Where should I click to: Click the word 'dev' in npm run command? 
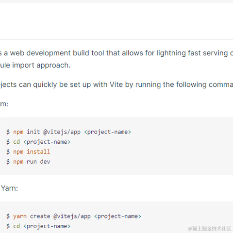tap(45, 162)
